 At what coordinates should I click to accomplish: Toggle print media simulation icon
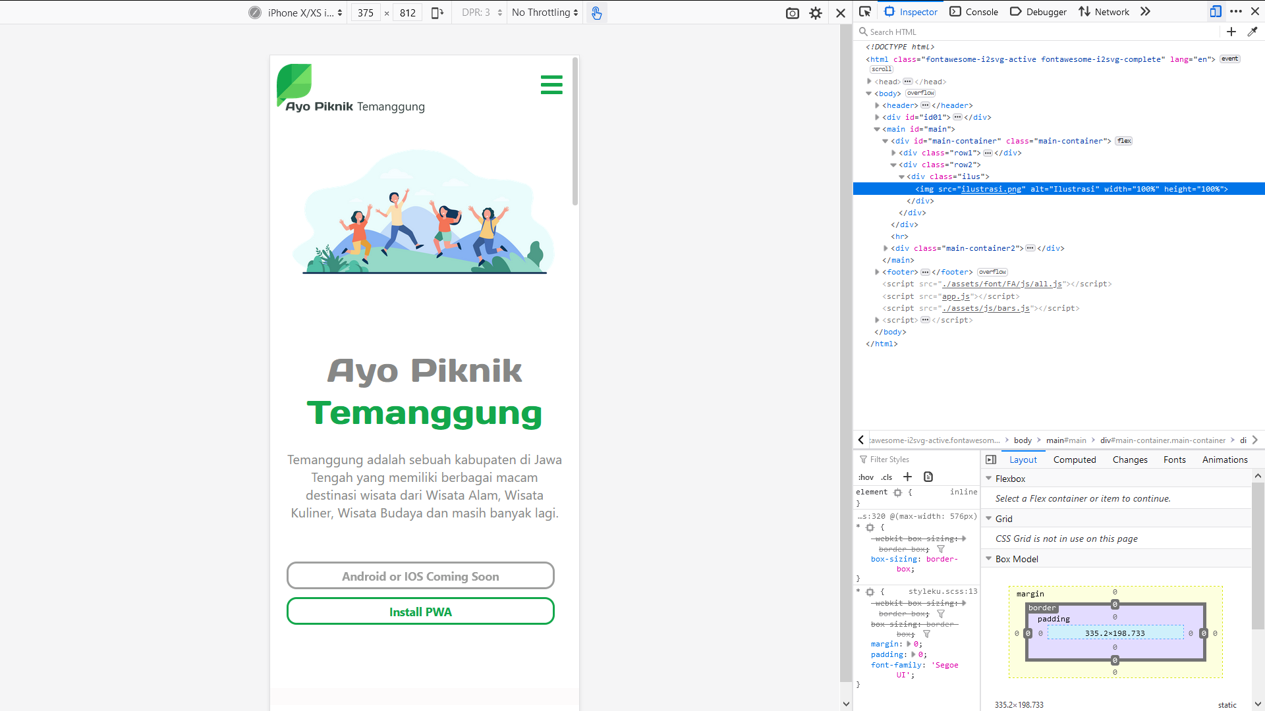click(928, 477)
